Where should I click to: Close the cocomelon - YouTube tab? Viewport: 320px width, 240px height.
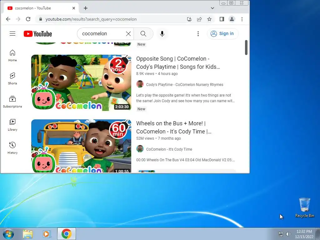(x=74, y=8)
